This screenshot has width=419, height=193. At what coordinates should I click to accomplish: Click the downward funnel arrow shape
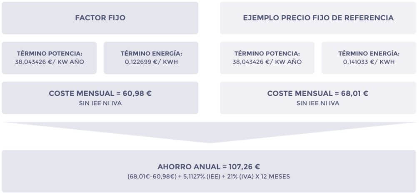(209, 131)
